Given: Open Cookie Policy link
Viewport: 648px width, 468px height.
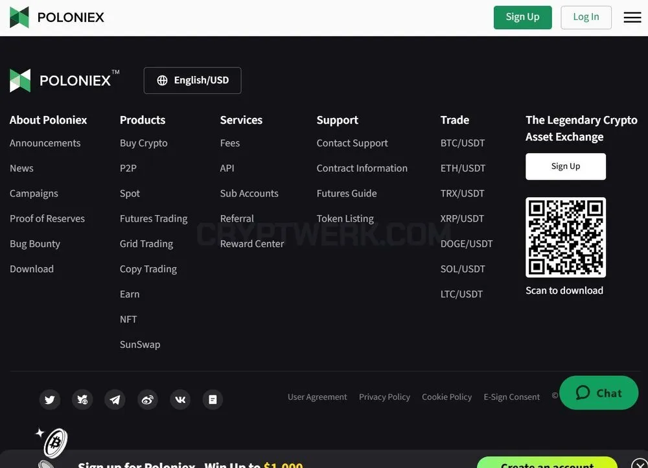Looking at the screenshot, I should (446, 397).
